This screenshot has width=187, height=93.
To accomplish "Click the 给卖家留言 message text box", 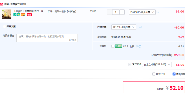I will (47, 38).
